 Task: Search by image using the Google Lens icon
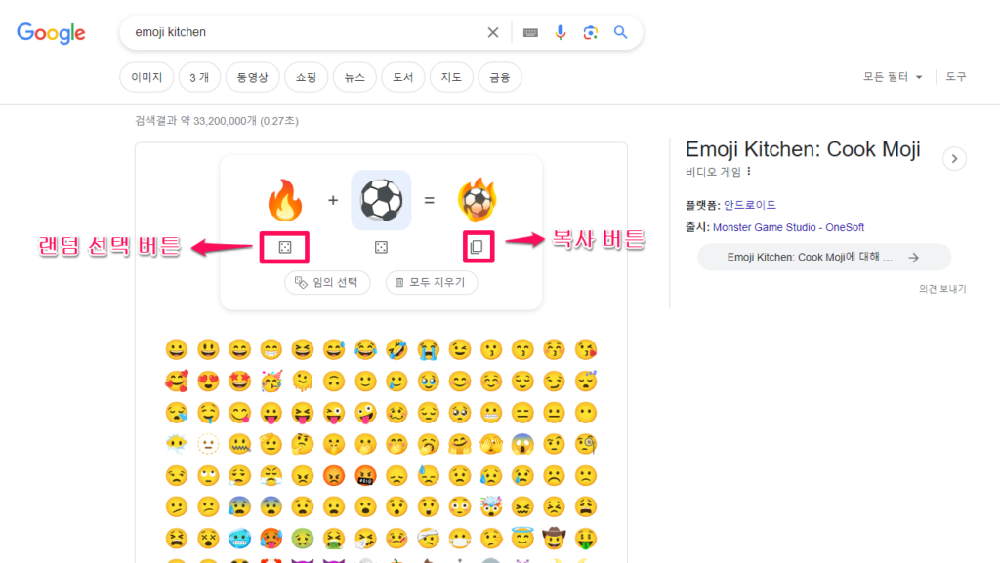(590, 32)
